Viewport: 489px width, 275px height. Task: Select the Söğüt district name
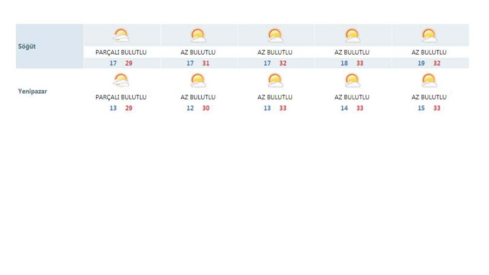(27, 47)
